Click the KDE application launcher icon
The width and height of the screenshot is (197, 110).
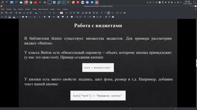click(2, 2)
